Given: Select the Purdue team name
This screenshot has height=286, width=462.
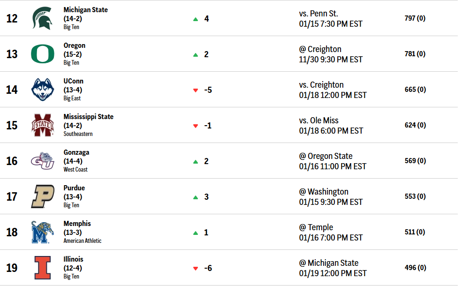Looking at the screenshot, I should pos(74,188).
